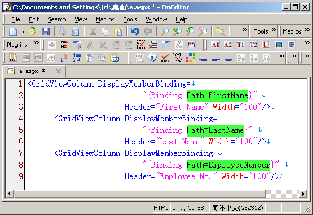
Task: Redo the last undone edit
Action: coord(148,31)
